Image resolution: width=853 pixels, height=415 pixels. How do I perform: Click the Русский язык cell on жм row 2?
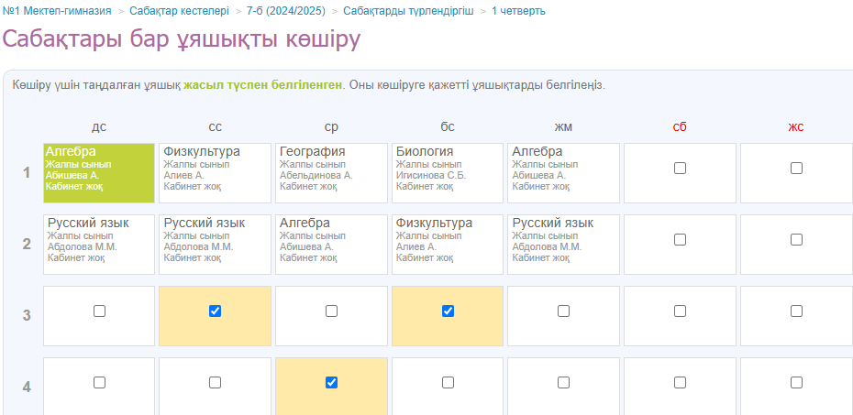563,244
